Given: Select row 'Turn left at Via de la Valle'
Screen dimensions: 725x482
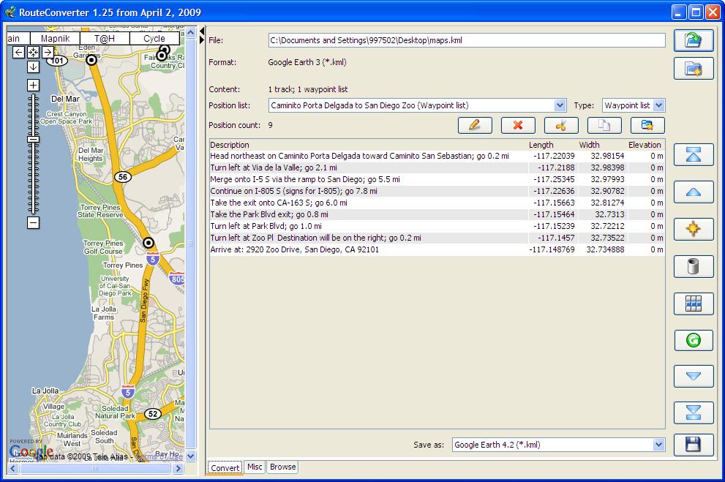Looking at the screenshot, I should (x=437, y=167).
